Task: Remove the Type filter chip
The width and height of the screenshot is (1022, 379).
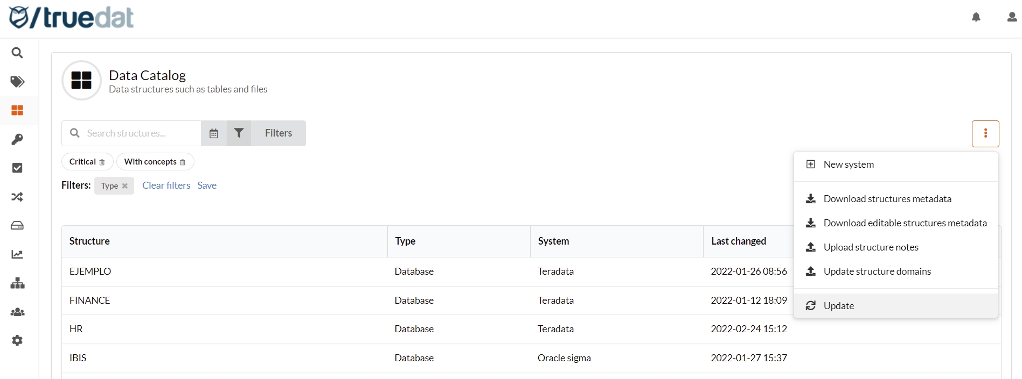Action: tap(125, 186)
